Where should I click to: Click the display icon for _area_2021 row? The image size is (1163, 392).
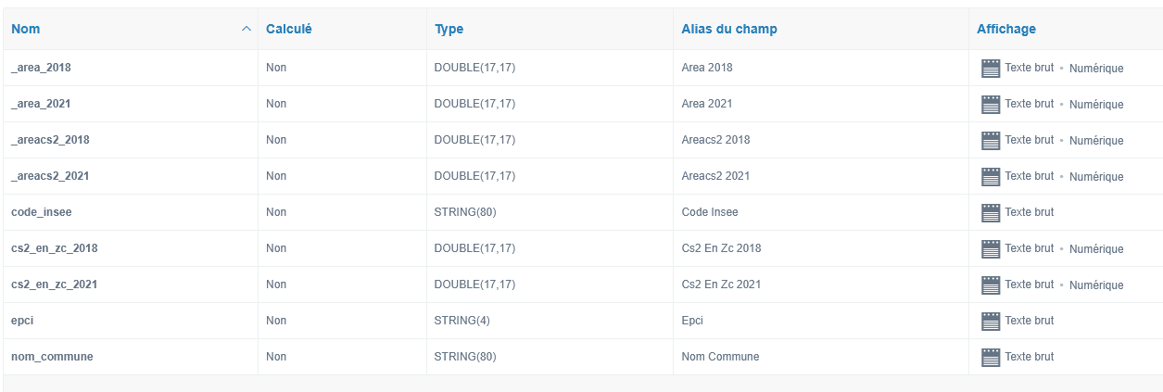991,104
